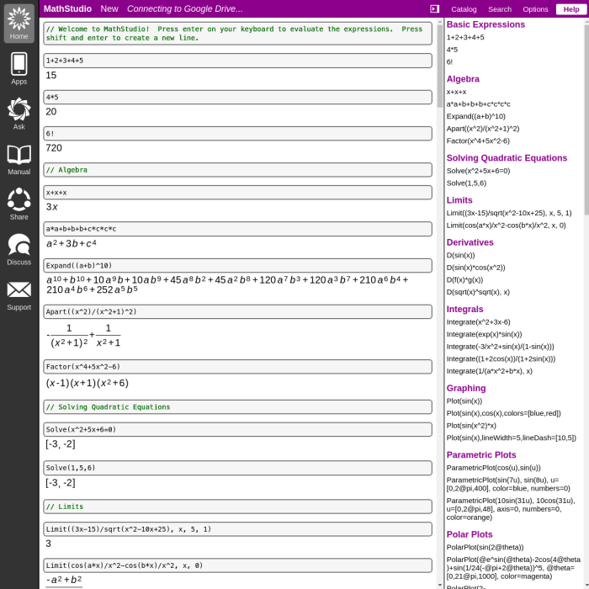This screenshot has width=589, height=589.
Task: Click the Ask aperture icon
Action: [19, 114]
